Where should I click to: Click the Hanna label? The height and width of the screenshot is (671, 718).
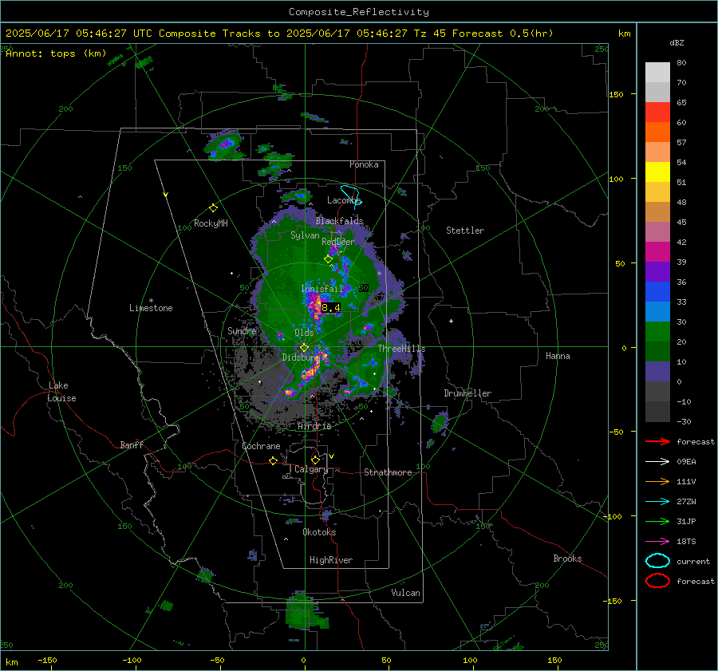coord(558,356)
